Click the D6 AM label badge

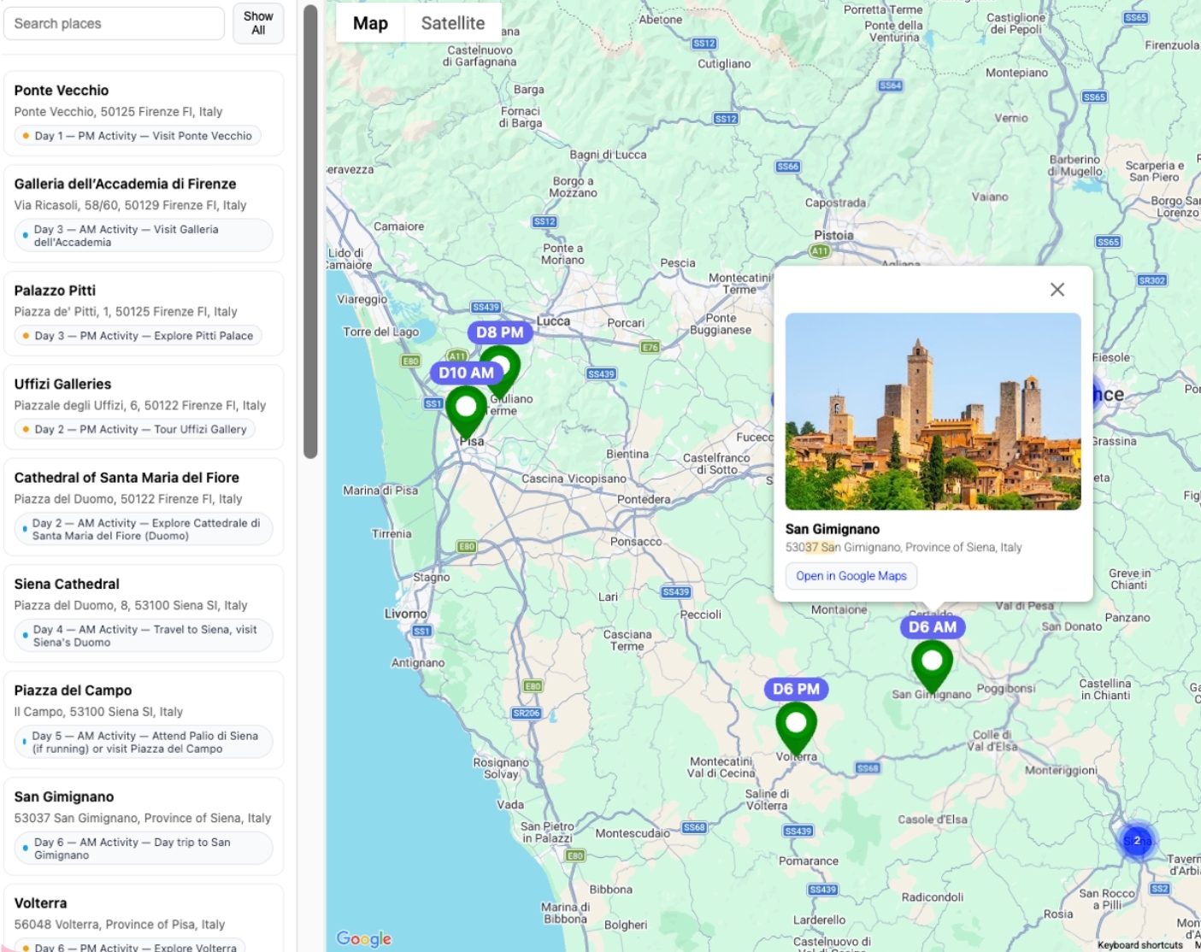[933, 627]
